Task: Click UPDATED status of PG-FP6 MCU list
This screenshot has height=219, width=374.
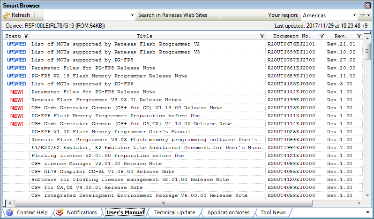Action: pos(16,84)
